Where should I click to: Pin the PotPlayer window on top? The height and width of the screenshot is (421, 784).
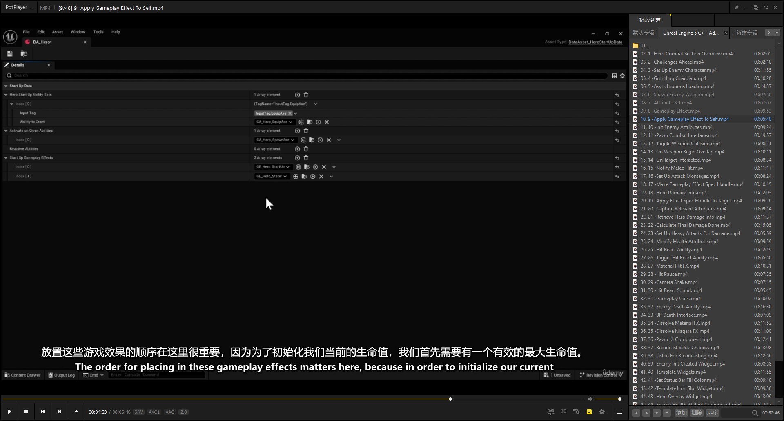(x=737, y=7)
